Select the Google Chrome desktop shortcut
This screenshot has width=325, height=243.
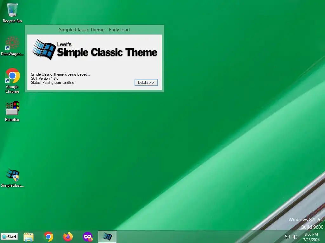(12, 81)
